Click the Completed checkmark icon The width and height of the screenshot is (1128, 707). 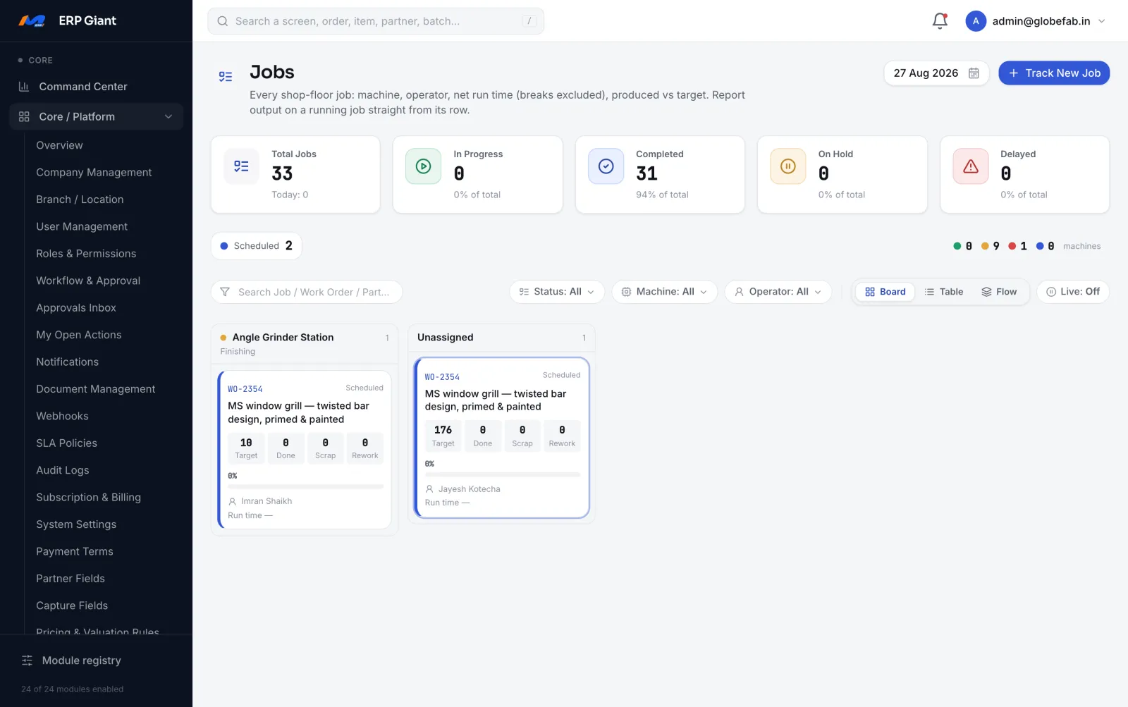[606, 166]
